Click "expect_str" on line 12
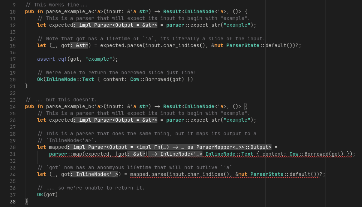 pyautogui.click(x=205, y=25)
